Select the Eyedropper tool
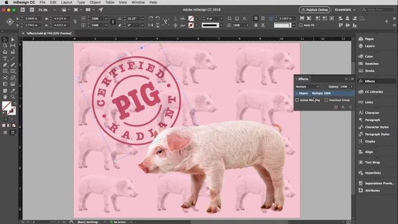This screenshot has width=398, height=224. click(12, 91)
